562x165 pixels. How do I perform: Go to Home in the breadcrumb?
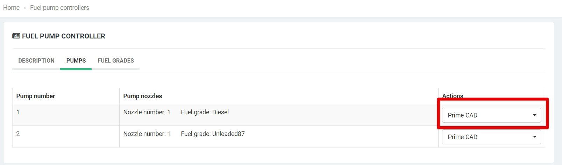[x=11, y=8]
